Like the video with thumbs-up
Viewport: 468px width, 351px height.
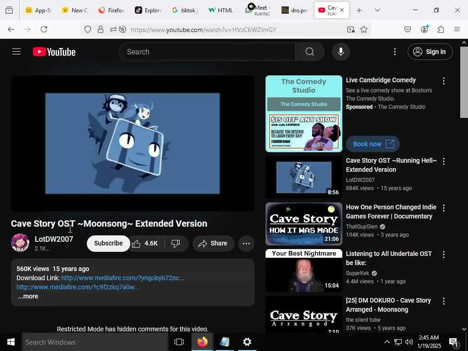pos(145,243)
